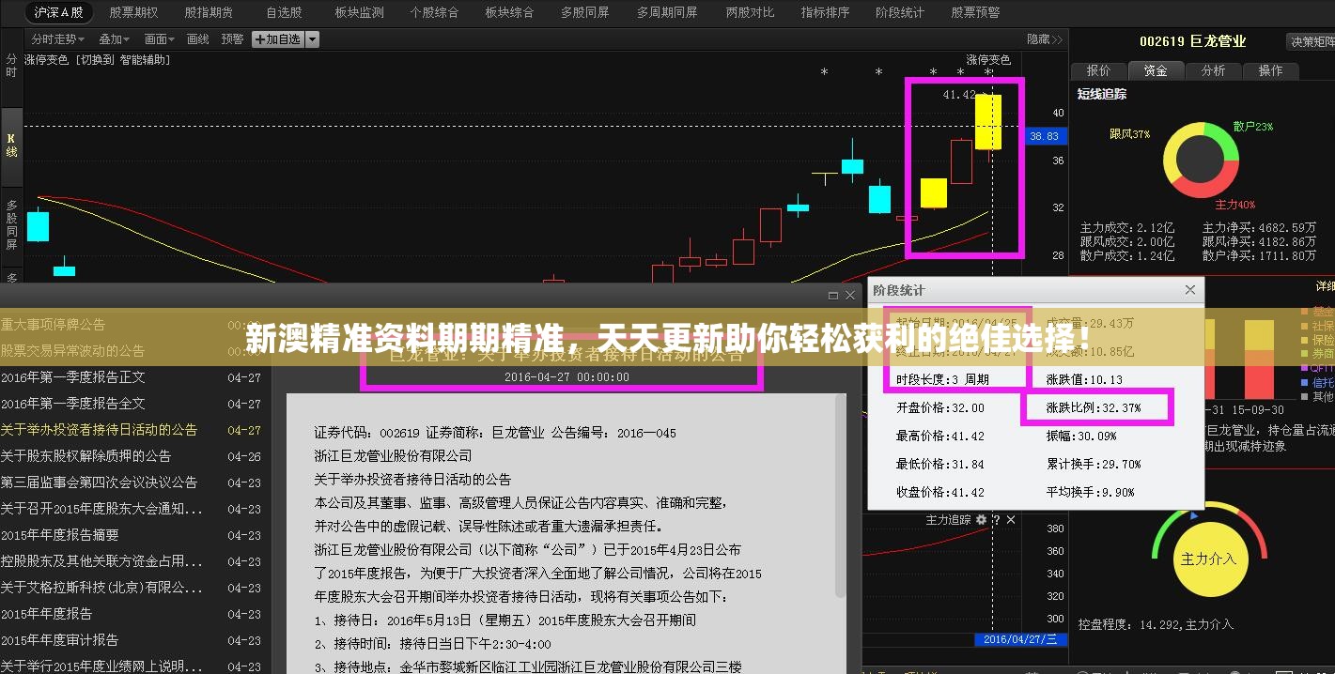
Task: Click the blue 38.83 price marker
Action: click(1045, 136)
